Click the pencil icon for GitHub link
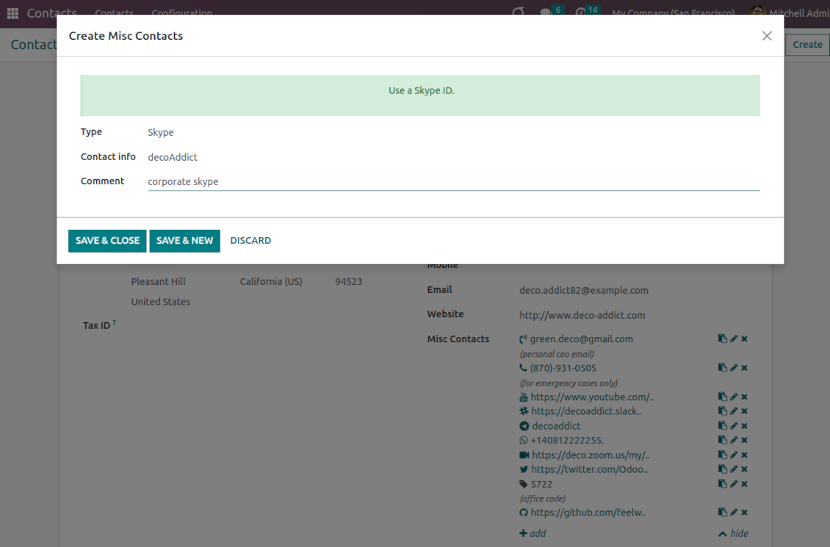The height and width of the screenshot is (547, 830). (733, 512)
